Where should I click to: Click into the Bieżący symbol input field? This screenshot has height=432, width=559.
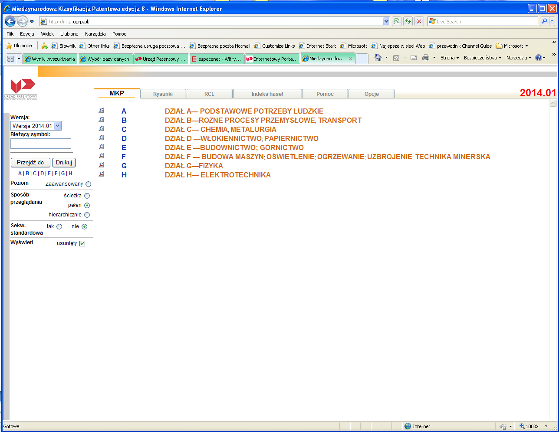point(41,144)
